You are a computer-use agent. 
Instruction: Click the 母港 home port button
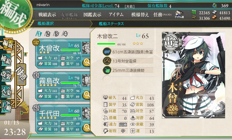[x=21, y=74]
